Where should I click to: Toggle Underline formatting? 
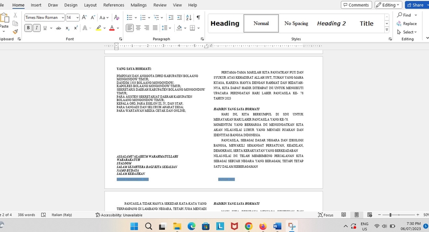click(x=45, y=28)
